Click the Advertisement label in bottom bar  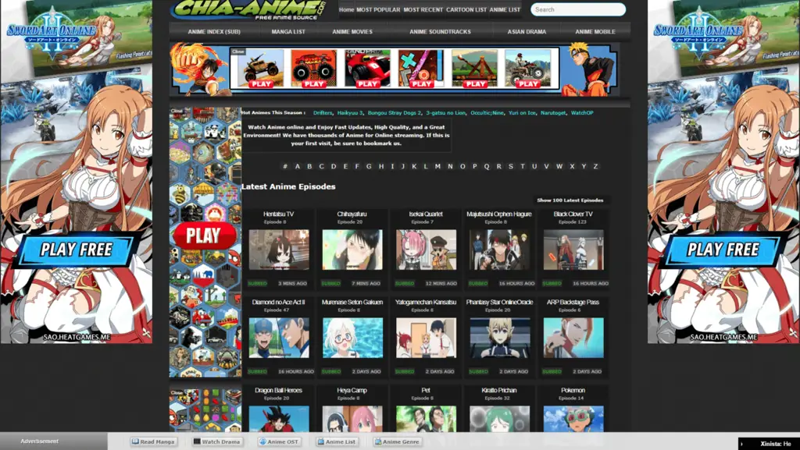point(39,441)
